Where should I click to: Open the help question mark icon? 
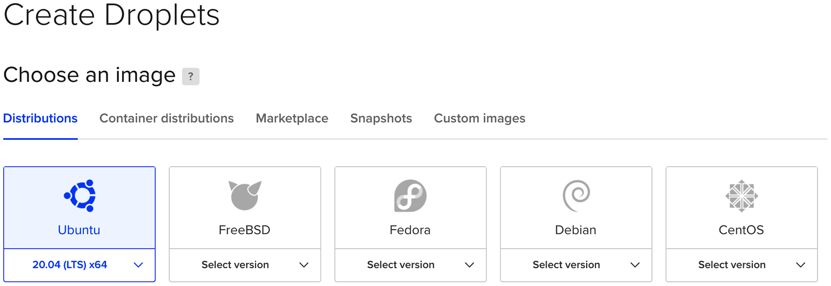pos(191,76)
